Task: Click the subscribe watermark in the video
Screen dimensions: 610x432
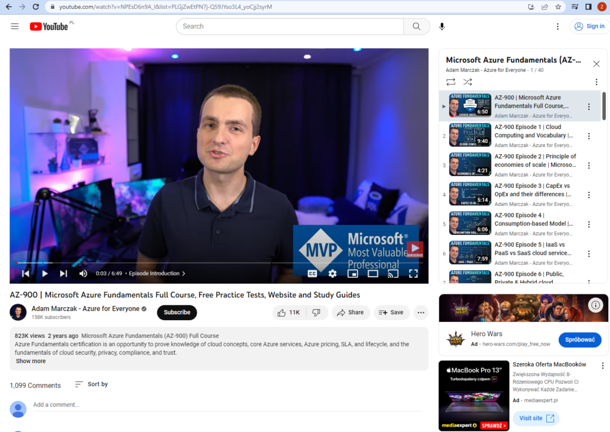Action: pos(415,249)
